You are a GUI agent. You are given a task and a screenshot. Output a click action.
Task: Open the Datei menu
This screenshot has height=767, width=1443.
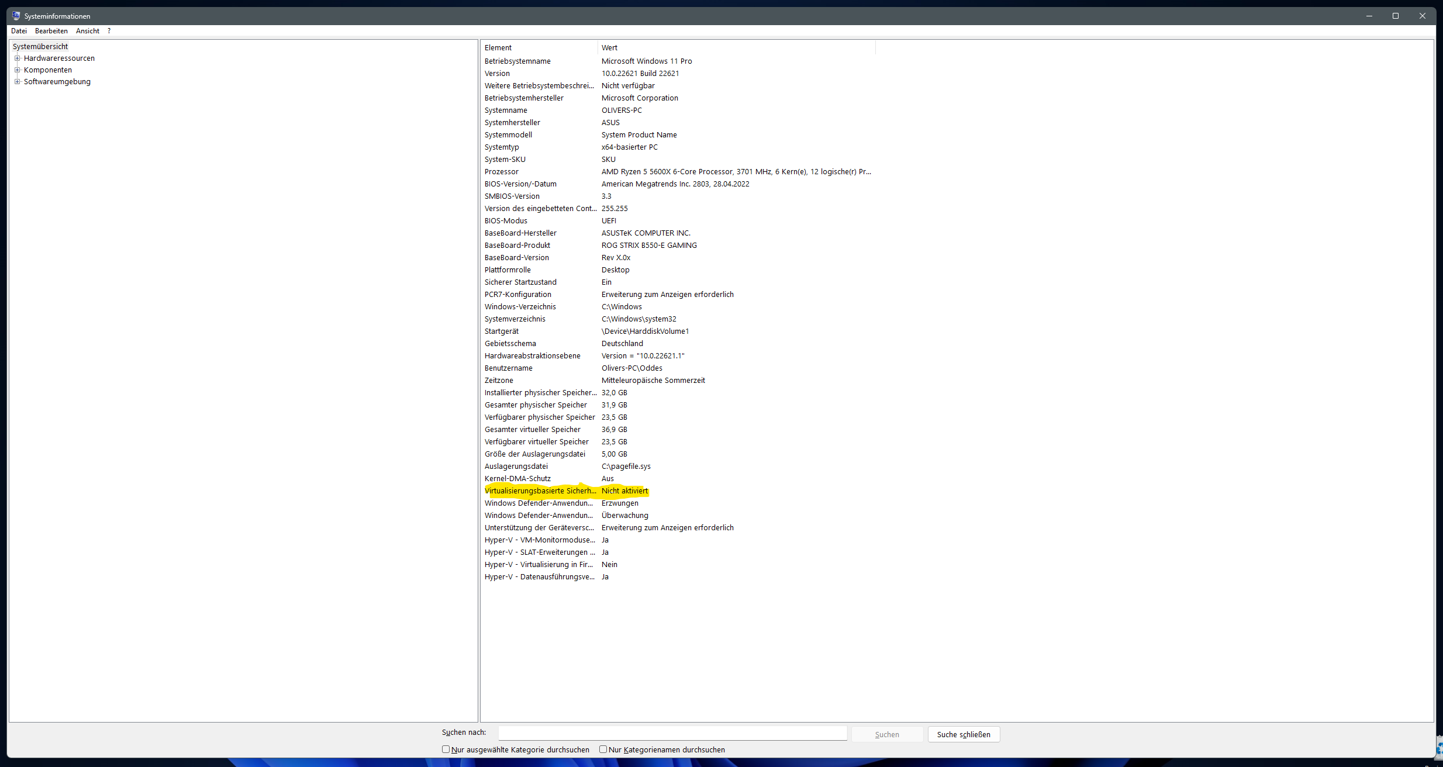tap(19, 31)
